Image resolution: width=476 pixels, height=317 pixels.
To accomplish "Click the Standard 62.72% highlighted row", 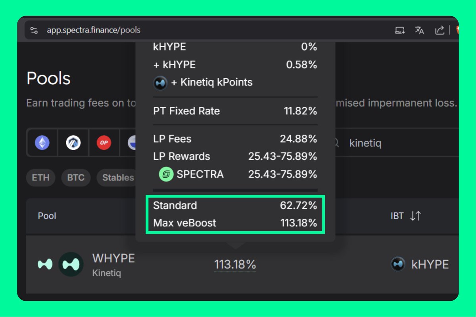I will coord(235,206).
